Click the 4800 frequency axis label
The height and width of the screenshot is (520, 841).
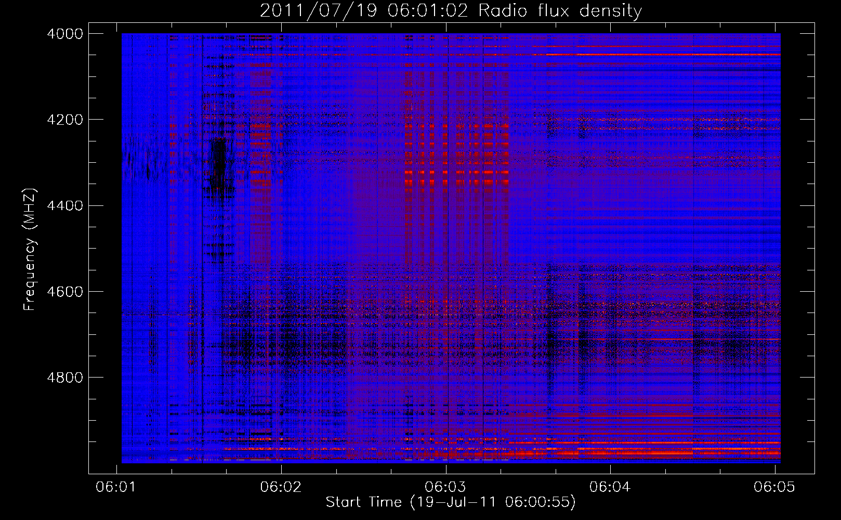click(x=65, y=378)
